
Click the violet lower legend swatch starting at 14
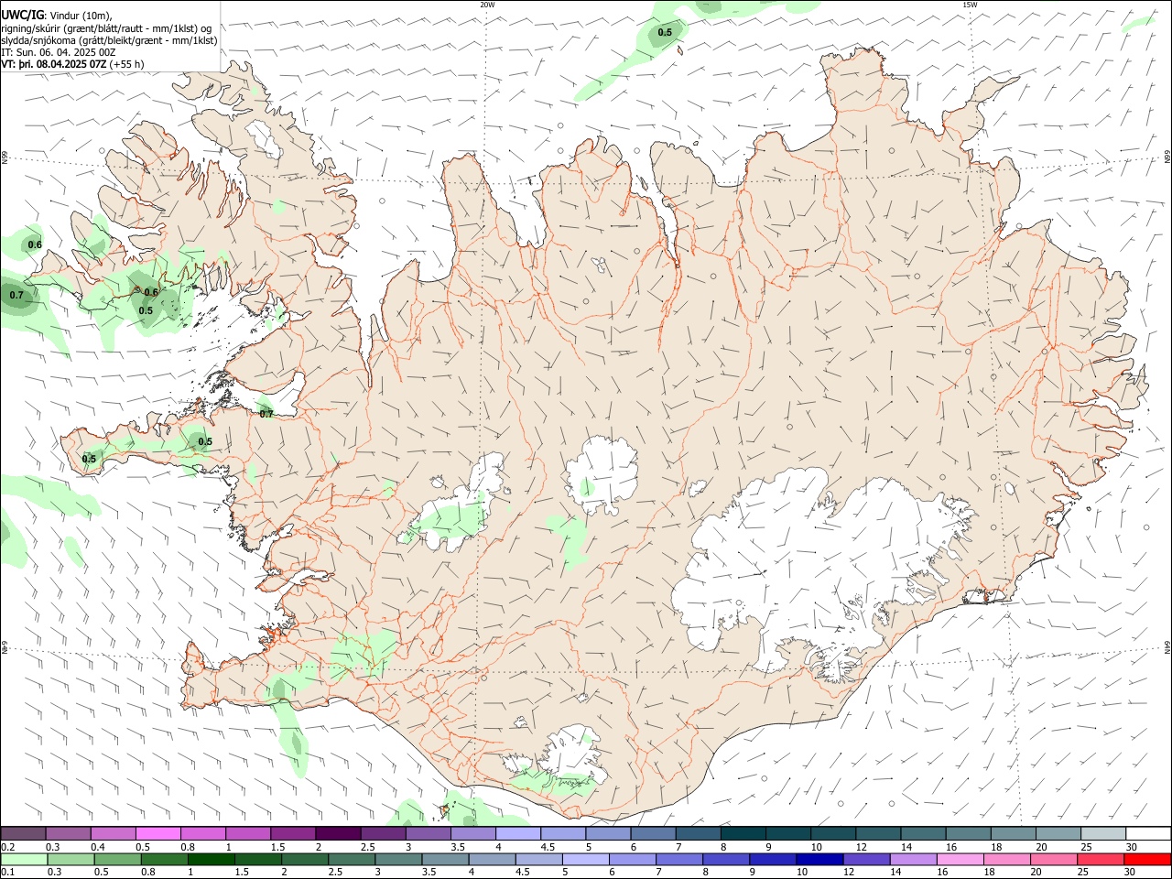(912, 859)
